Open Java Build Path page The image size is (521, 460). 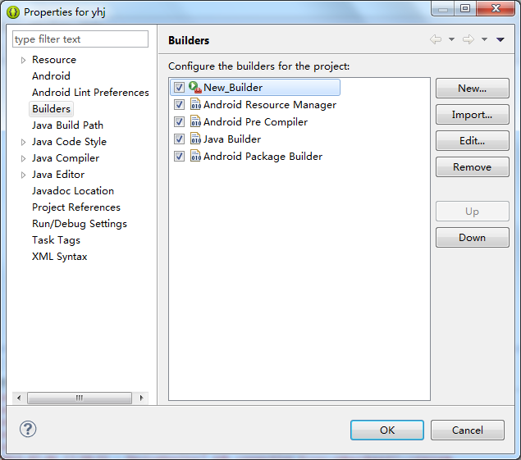point(67,125)
